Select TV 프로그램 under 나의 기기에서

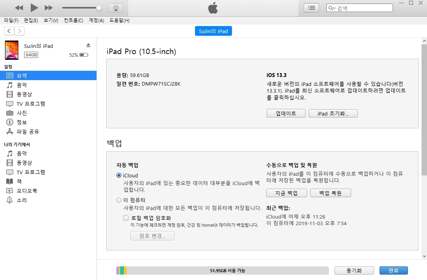pyautogui.click(x=48, y=172)
